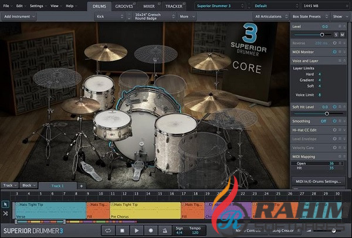352x238 pixels.
Task: Open the Settings menu
Action: coord(38,6)
